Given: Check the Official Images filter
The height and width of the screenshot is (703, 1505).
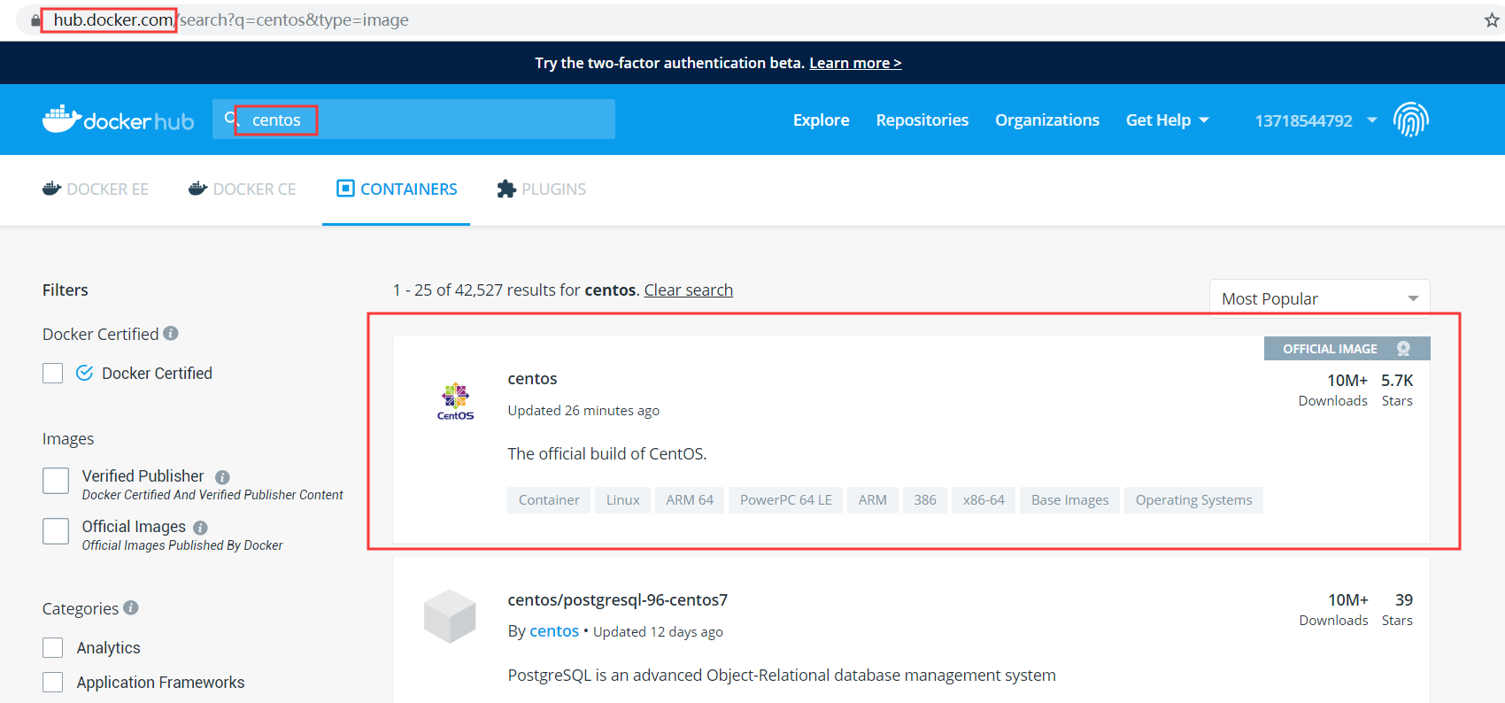Looking at the screenshot, I should click(x=56, y=531).
